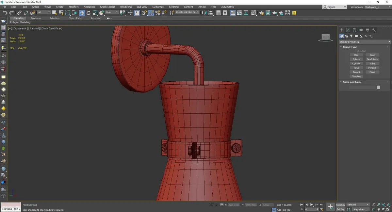392x212 pixels.
Task: Toggle Percent Snap in toolbar
Action: (157, 13)
